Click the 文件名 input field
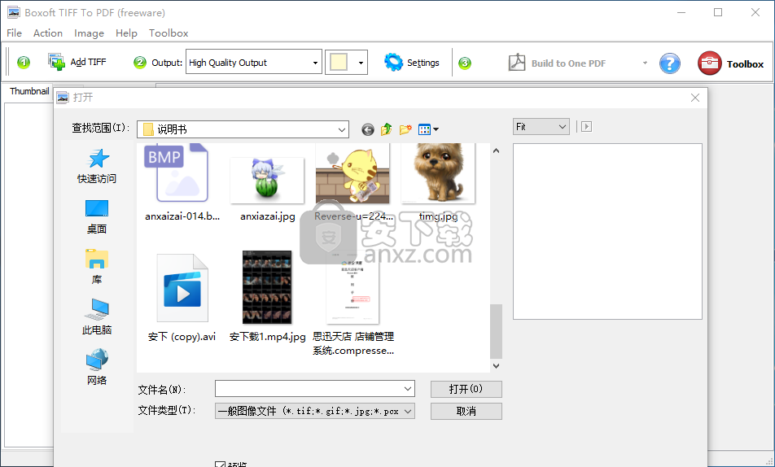Screen dimensions: 775x467 click(x=309, y=389)
